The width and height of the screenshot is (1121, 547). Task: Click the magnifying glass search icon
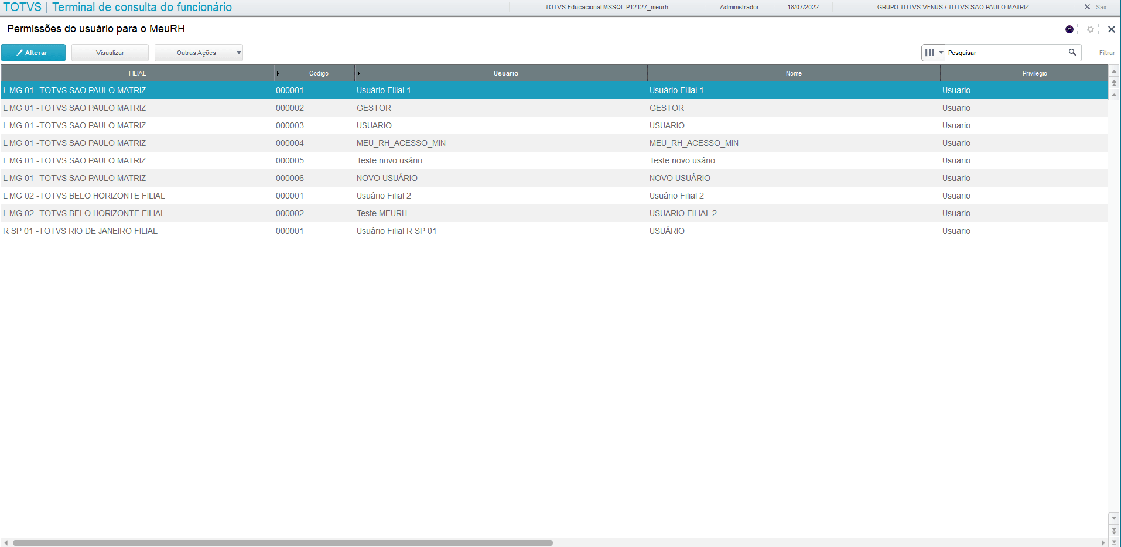click(1072, 52)
